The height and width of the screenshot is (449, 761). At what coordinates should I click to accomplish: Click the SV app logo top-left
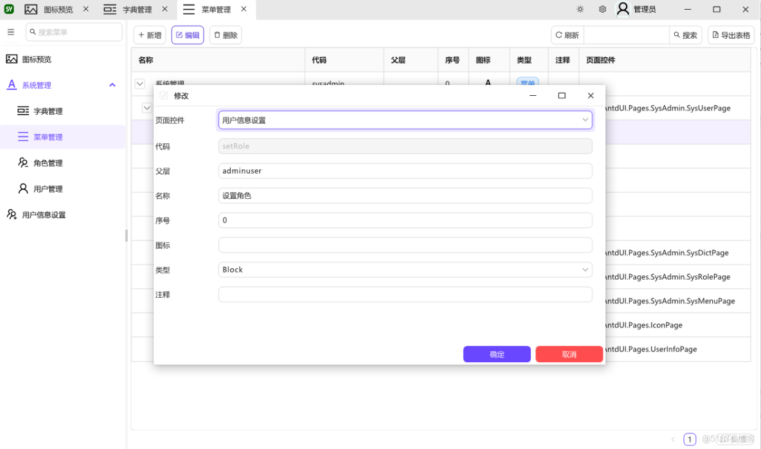tap(8, 9)
